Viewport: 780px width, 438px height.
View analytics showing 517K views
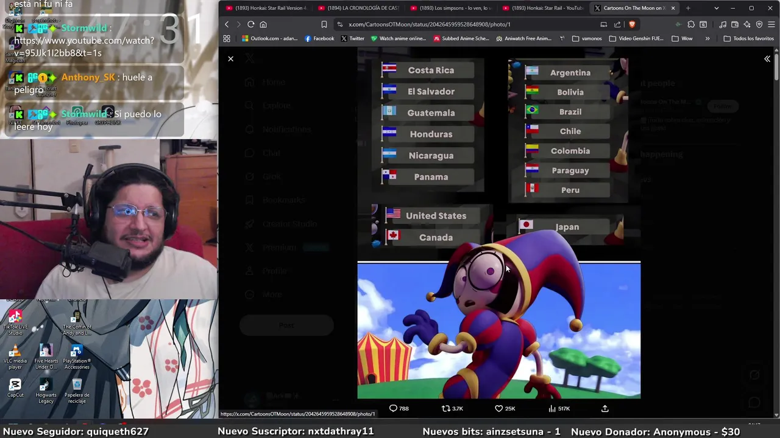point(558,408)
